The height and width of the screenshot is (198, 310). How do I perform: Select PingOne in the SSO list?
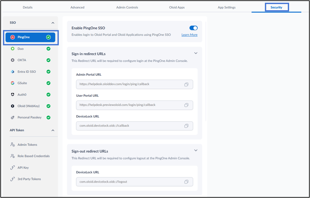pyautogui.click(x=30, y=37)
